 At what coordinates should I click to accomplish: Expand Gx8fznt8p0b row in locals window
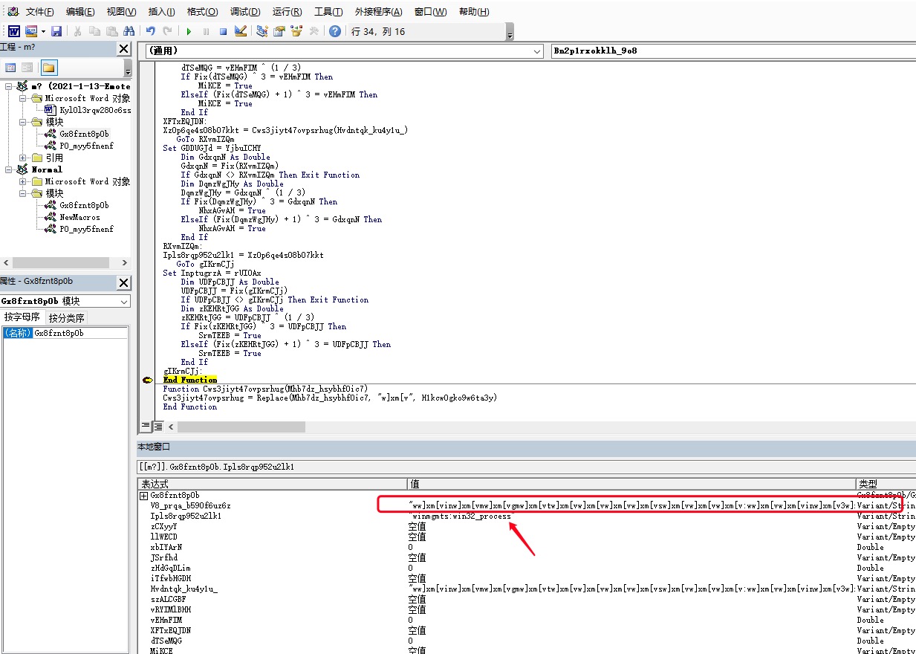pyautogui.click(x=143, y=495)
